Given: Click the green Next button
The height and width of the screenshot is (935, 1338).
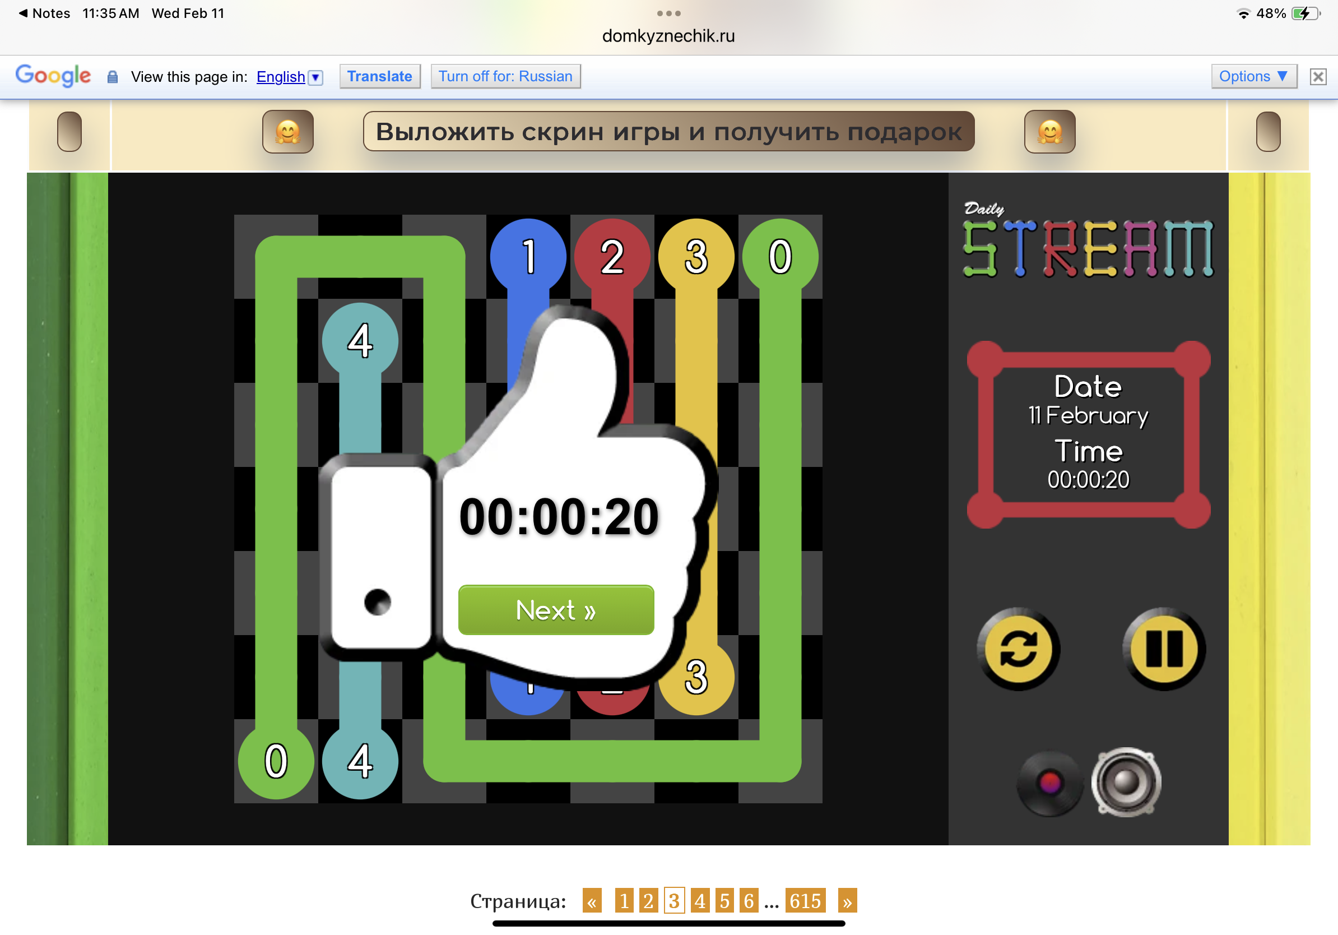Looking at the screenshot, I should click(x=555, y=610).
